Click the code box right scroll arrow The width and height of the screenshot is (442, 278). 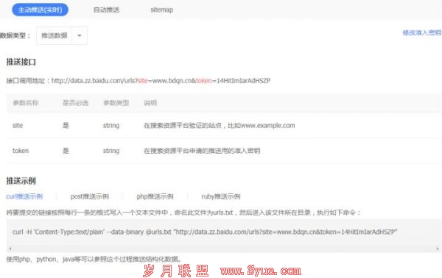coord(438,249)
